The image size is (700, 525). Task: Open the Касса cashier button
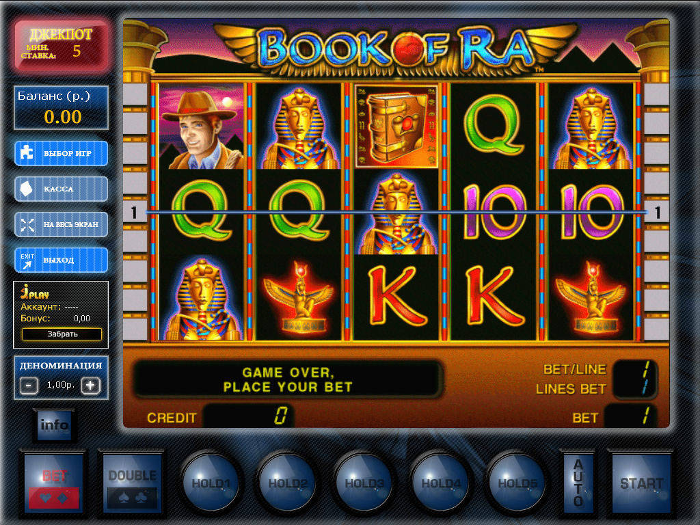pos(61,189)
